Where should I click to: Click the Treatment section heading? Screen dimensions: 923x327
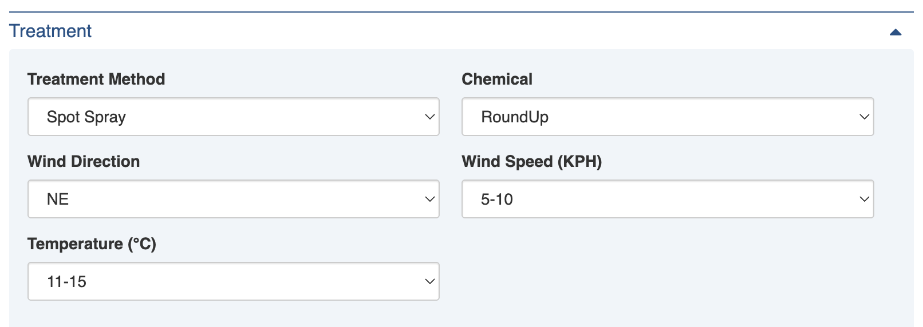pyautogui.click(x=50, y=31)
